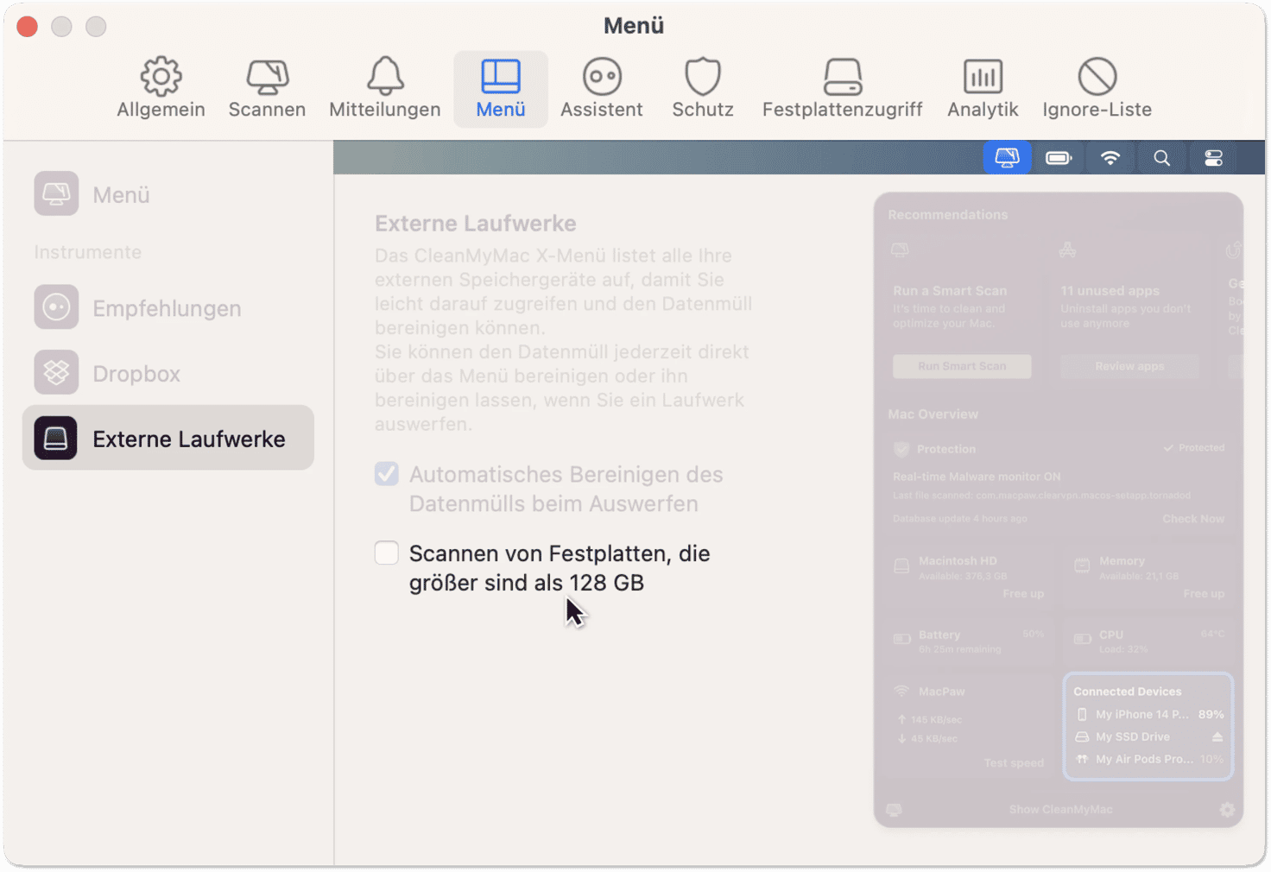This screenshot has height=872, width=1271.
Task: Click the Externe Laufwerke section heading
Action: point(475,224)
